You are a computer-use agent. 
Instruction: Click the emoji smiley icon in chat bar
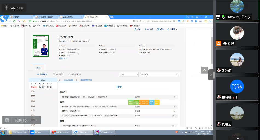tap(7, 120)
